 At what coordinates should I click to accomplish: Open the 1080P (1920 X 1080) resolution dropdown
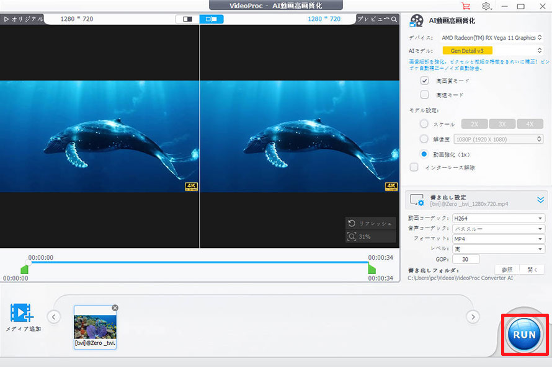point(499,139)
